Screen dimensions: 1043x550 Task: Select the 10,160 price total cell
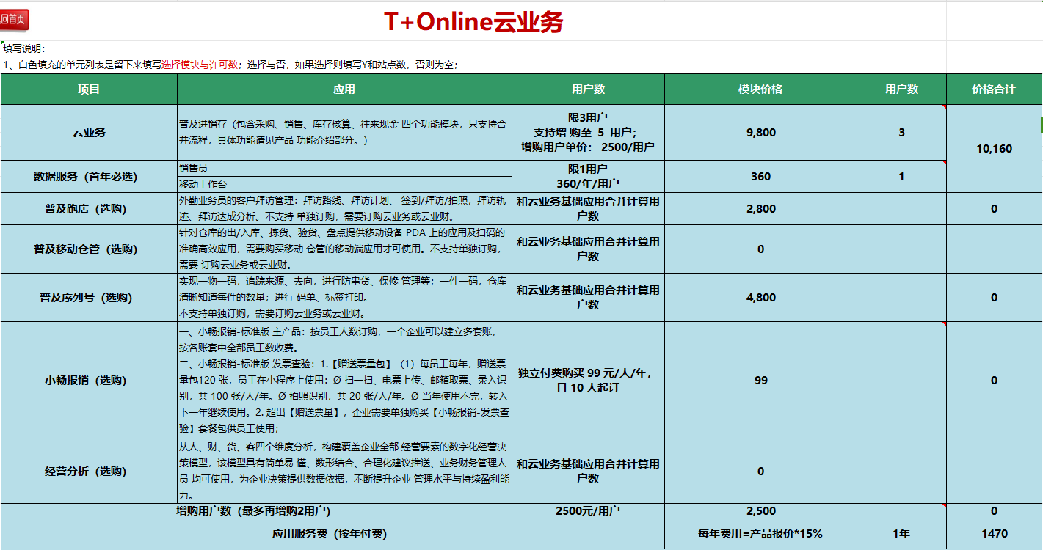click(994, 149)
